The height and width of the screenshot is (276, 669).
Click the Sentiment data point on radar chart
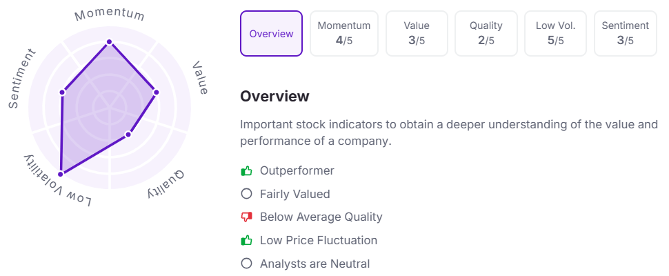pyautogui.click(x=62, y=92)
